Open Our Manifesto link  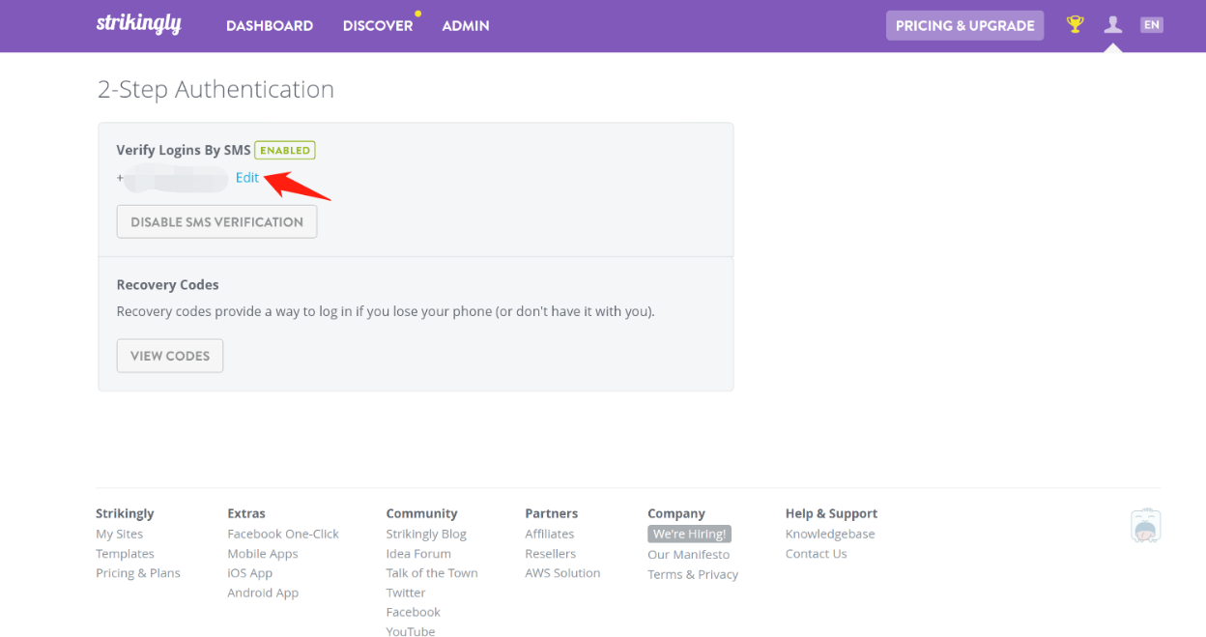[689, 555]
